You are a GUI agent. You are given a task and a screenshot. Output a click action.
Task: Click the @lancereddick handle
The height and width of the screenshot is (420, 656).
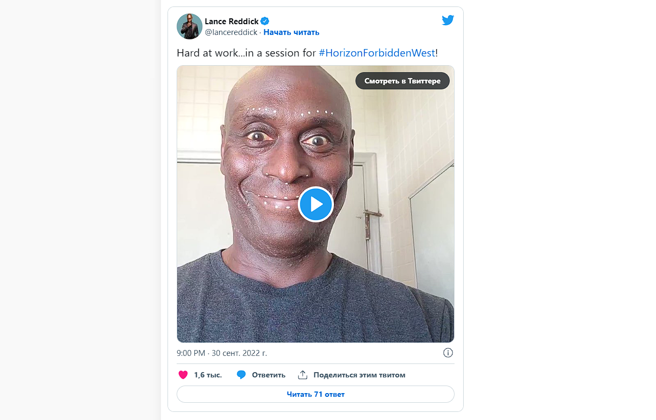tap(231, 32)
